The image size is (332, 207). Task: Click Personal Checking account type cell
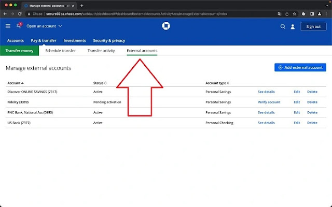tap(219, 123)
